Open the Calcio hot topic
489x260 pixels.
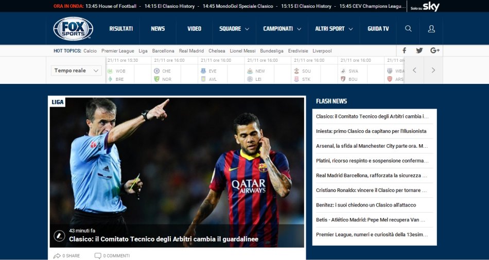[90, 51]
